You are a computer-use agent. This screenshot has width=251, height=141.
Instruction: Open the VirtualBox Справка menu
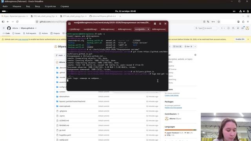[65, 6]
